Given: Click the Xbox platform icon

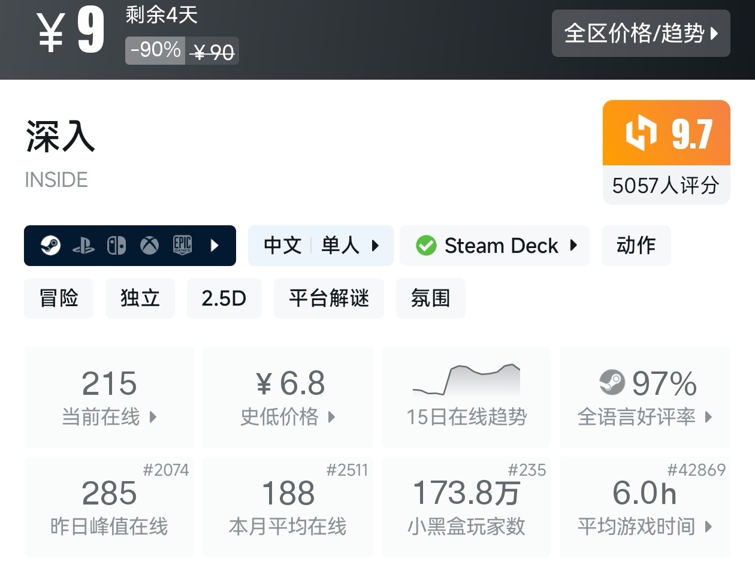Looking at the screenshot, I should point(149,246).
